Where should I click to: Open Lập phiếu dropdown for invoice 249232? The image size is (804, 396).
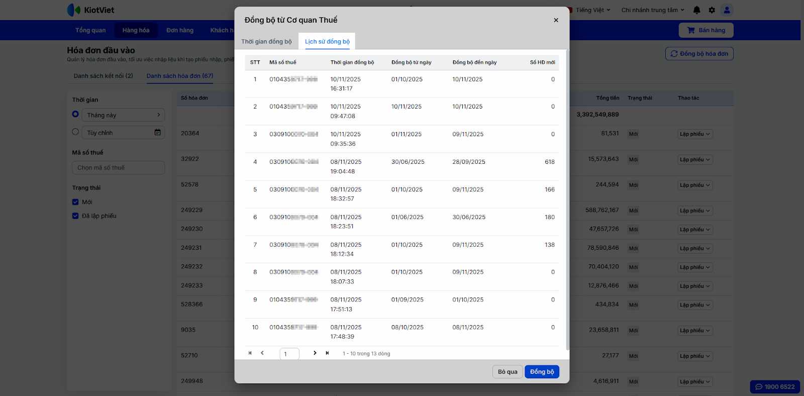[695, 267]
